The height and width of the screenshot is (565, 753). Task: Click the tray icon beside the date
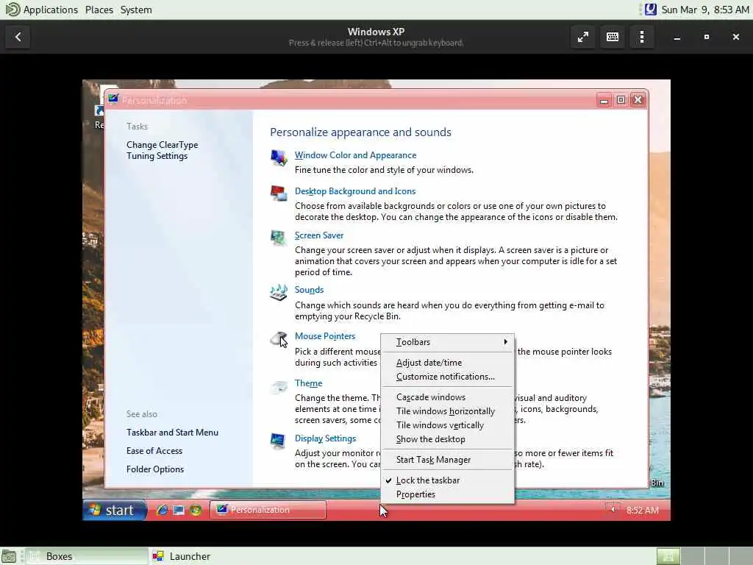(x=650, y=9)
